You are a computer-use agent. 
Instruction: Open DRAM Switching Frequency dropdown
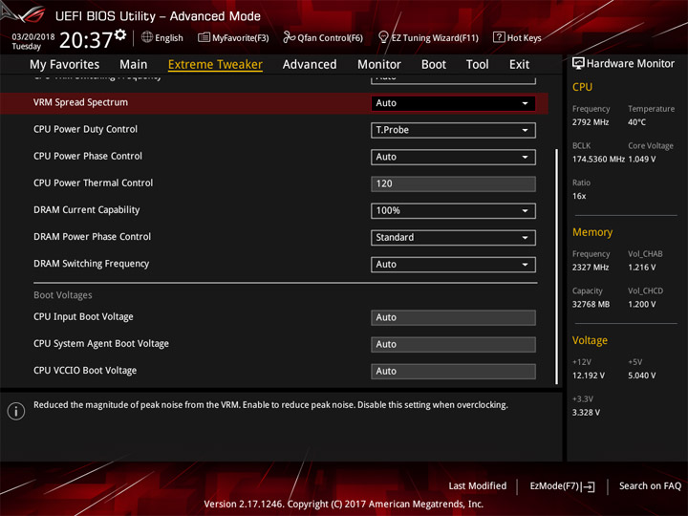point(453,265)
